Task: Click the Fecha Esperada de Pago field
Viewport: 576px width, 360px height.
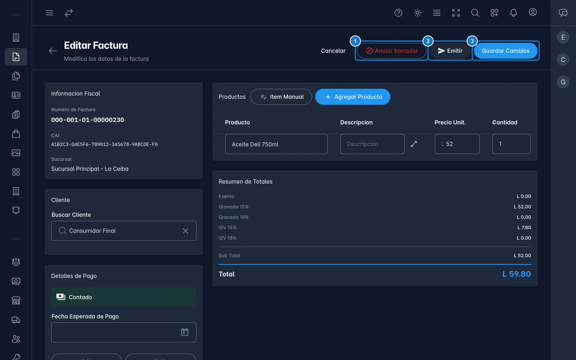Action: click(124, 332)
